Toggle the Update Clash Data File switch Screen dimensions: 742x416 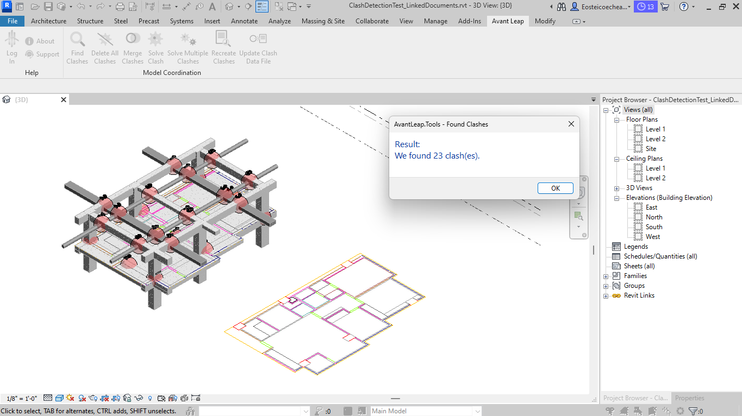pos(258,40)
